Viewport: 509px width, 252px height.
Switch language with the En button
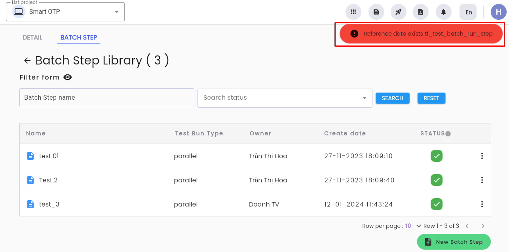(x=469, y=12)
